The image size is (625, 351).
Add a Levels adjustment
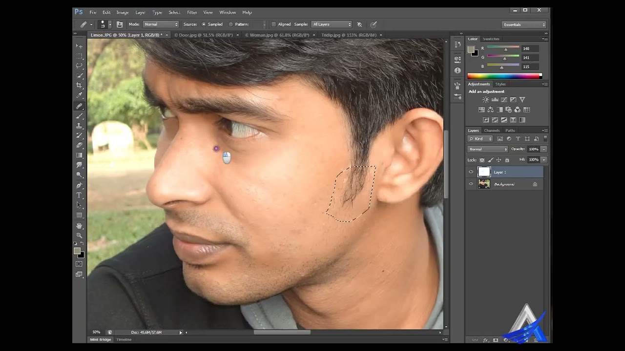[495, 99]
